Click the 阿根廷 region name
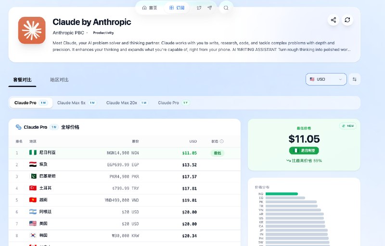Viewport: 385px width, 246px height. (x=45, y=212)
